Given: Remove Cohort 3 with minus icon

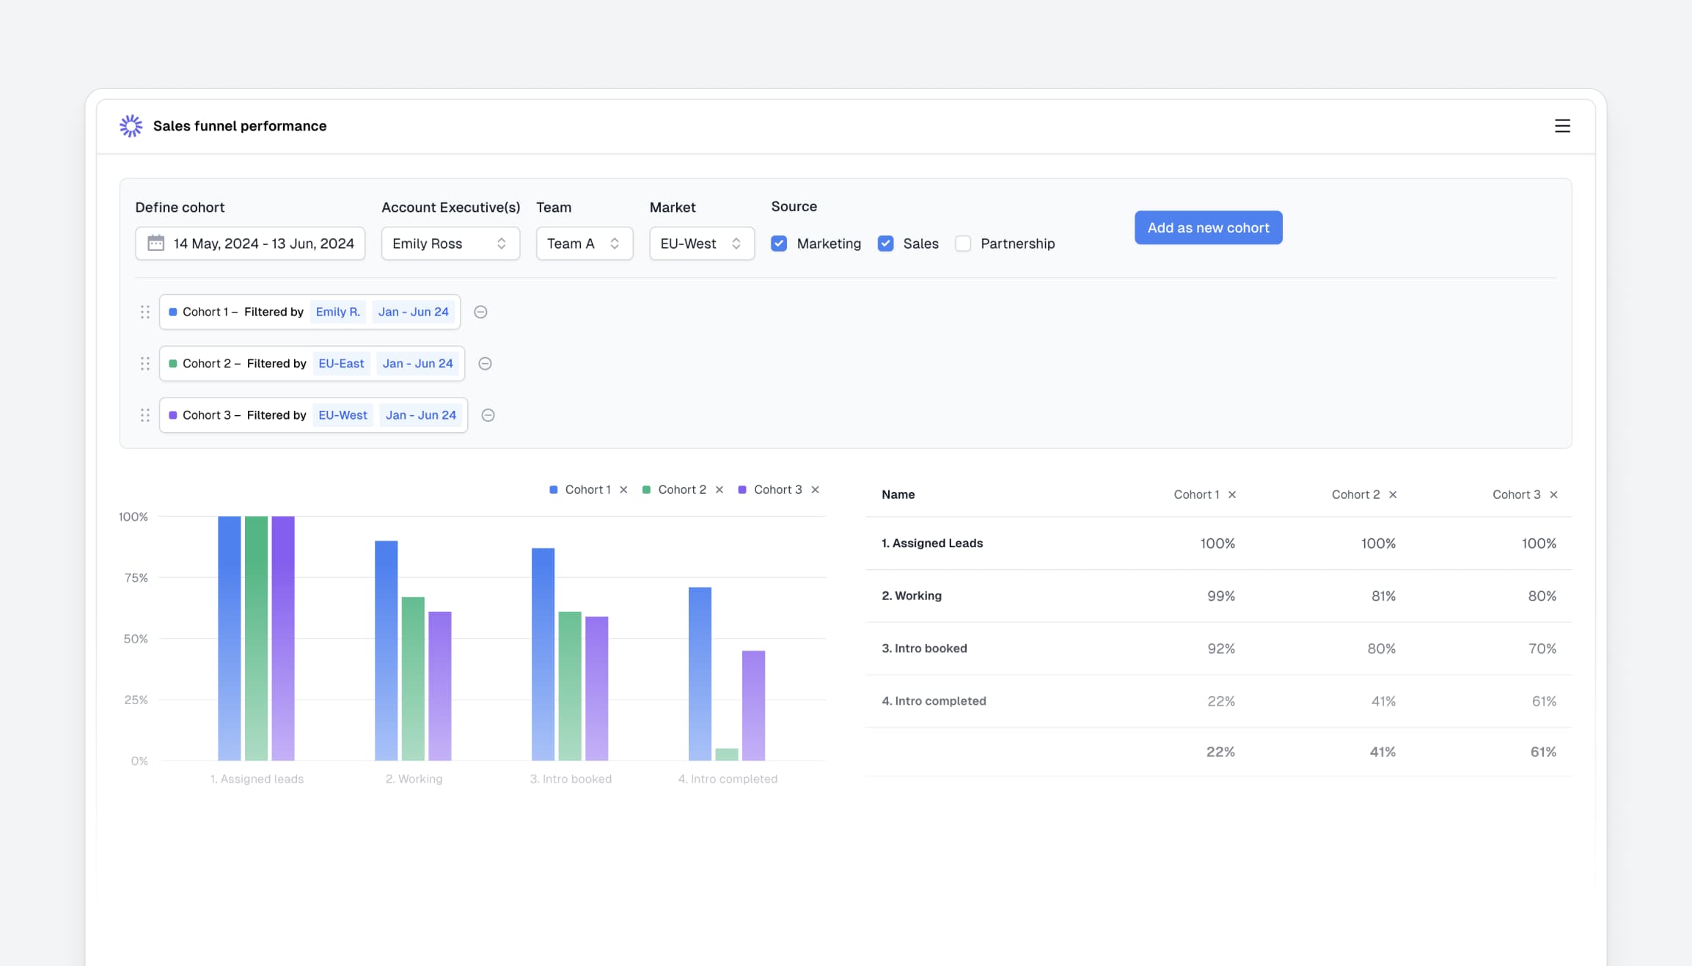Looking at the screenshot, I should click(488, 415).
